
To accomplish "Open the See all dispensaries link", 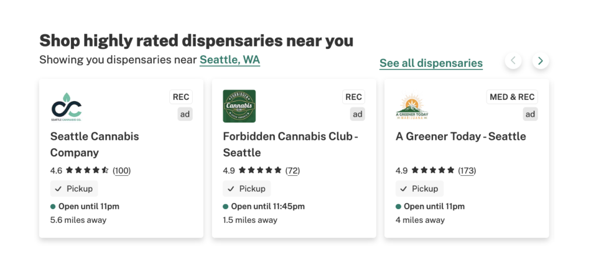I will coord(431,63).
